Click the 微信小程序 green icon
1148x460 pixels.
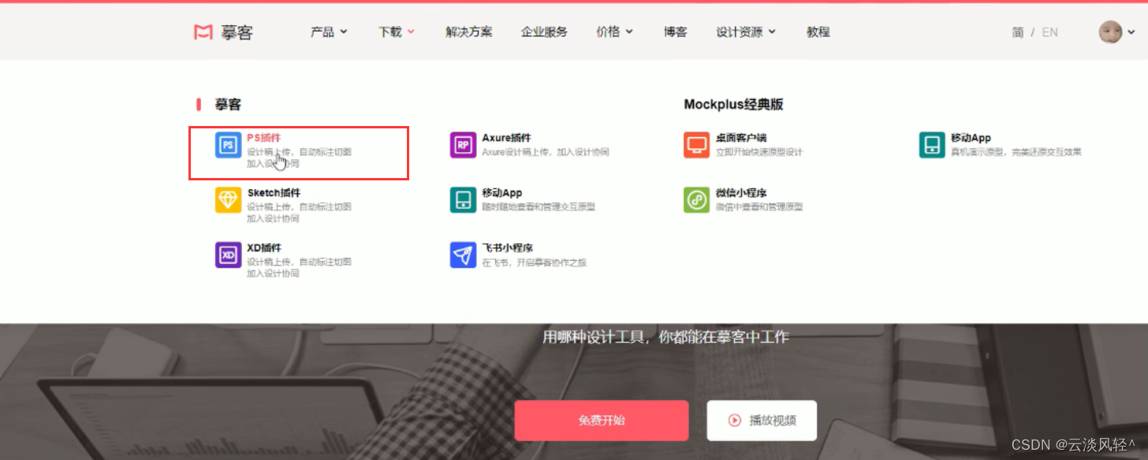(x=696, y=200)
